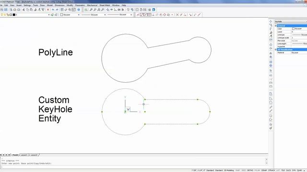Click the first magnifier zoom icon

tap(91, 10)
